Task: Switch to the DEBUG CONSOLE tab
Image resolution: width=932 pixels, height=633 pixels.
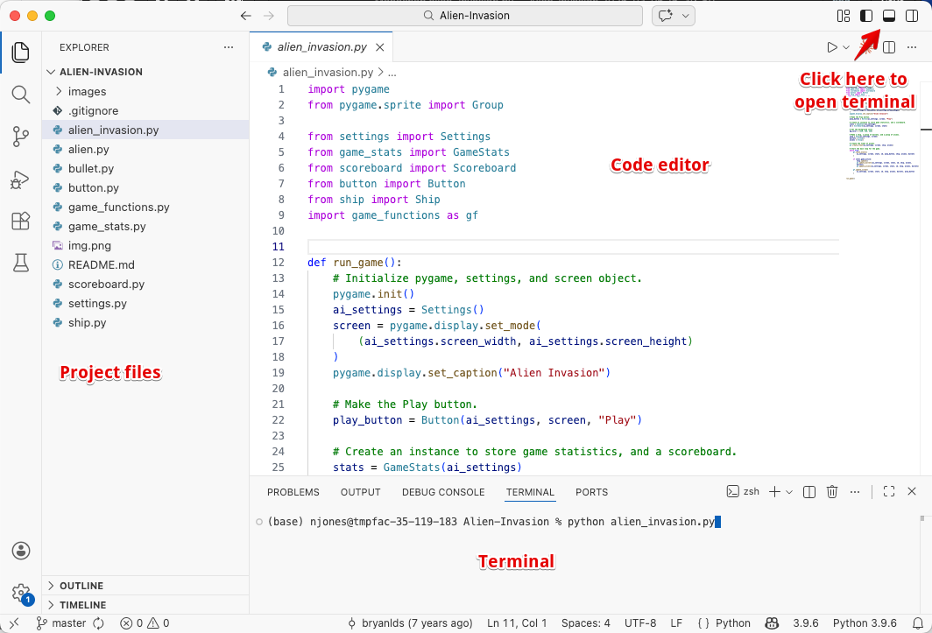Action: pos(443,492)
